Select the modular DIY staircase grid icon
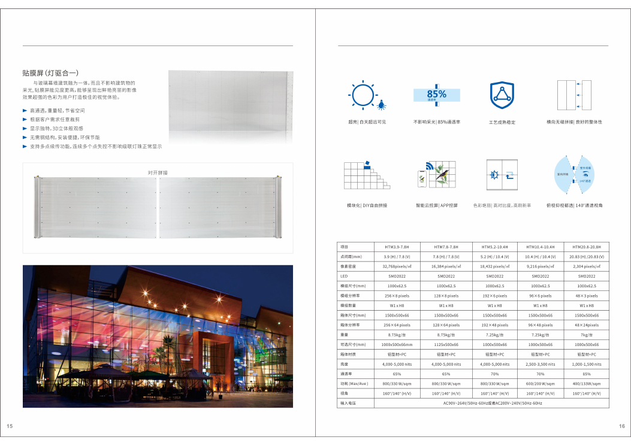This screenshot has width=631, height=446. click(x=367, y=175)
